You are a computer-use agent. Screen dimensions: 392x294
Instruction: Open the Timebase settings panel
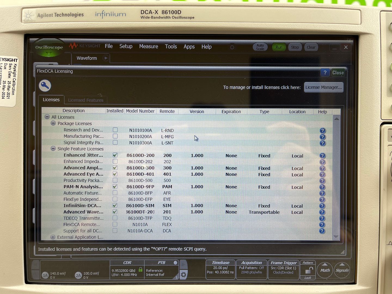coord(220,269)
